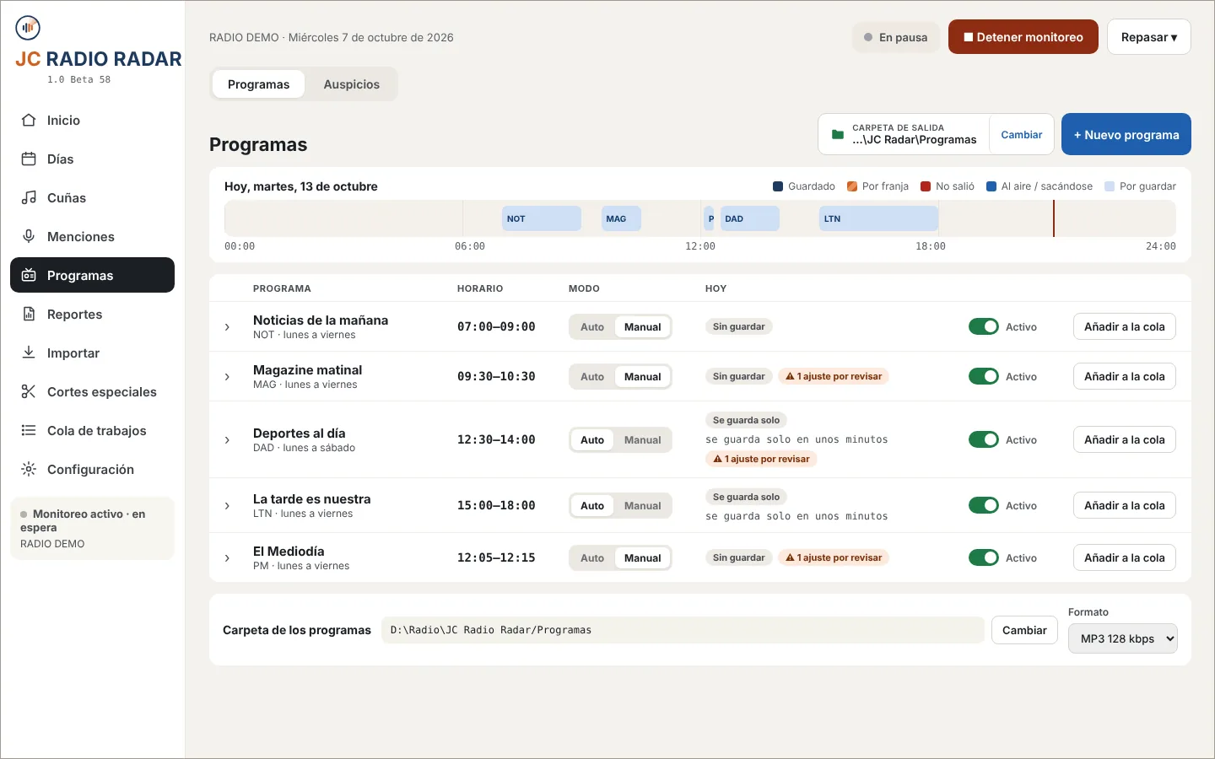1215x759 pixels.
Task: Click the No salió legend swatch
Action: 926,186
